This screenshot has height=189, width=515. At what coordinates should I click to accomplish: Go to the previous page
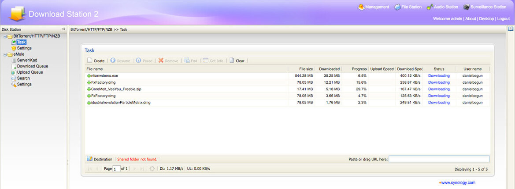tap(96, 169)
